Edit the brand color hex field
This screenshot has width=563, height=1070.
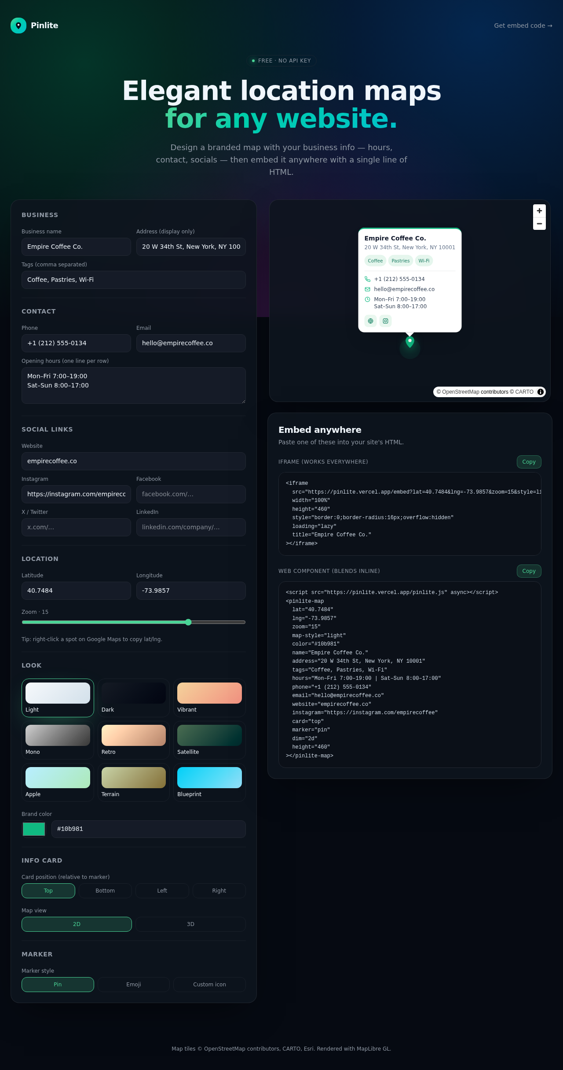click(x=149, y=829)
